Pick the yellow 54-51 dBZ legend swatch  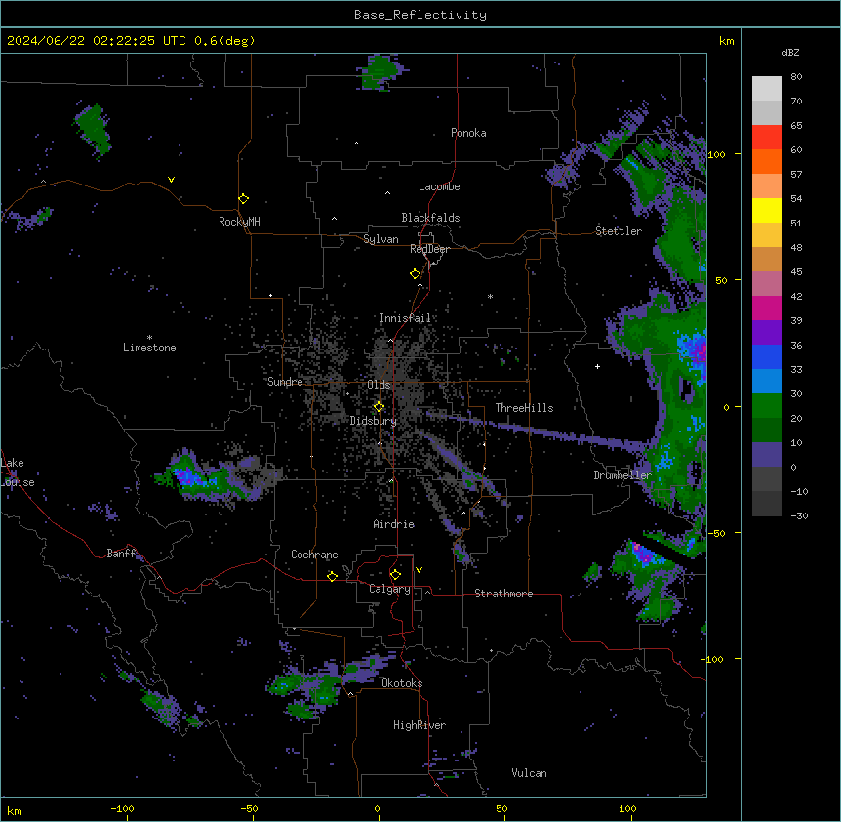pyautogui.click(x=767, y=210)
